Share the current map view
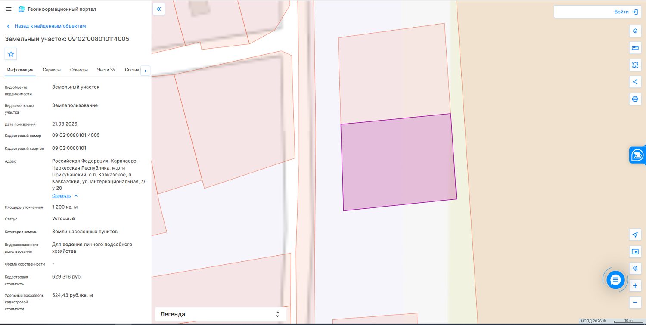 pyautogui.click(x=635, y=82)
